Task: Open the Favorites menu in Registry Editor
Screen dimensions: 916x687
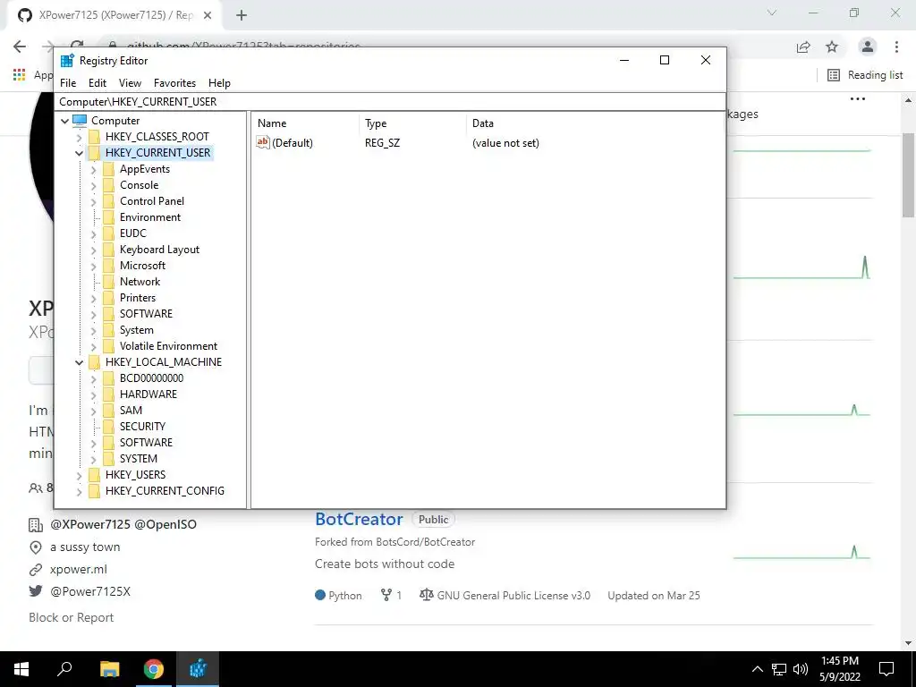Action: (174, 83)
